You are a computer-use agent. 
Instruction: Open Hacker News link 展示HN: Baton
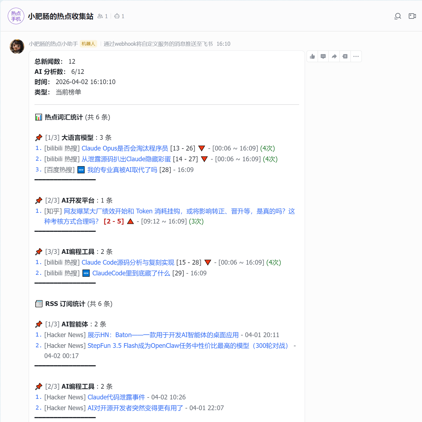coord(163,335)
